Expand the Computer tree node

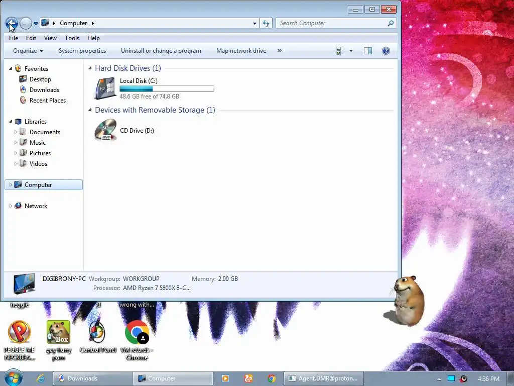[x=11, y=185]
